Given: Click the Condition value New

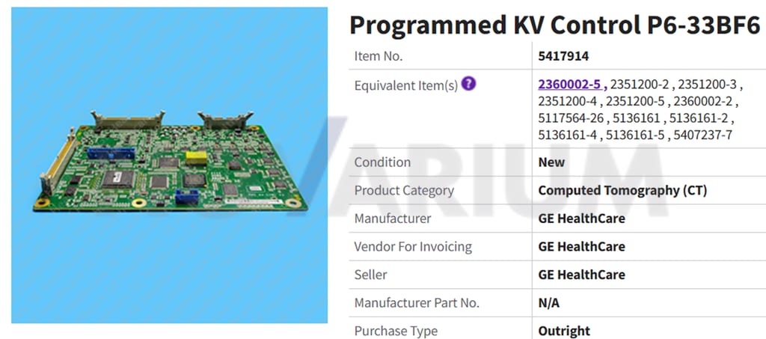Looking at the screenshot, I should [x=551, y=162].
